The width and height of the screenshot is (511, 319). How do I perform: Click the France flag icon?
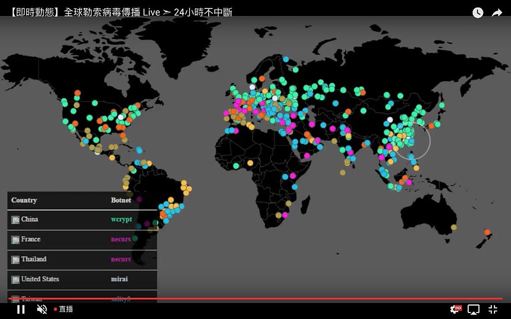tap(15, 241)
